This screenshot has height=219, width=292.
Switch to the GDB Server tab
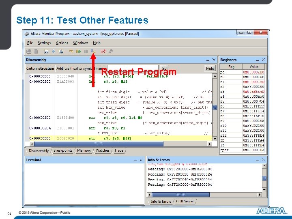tap(185, 201)
